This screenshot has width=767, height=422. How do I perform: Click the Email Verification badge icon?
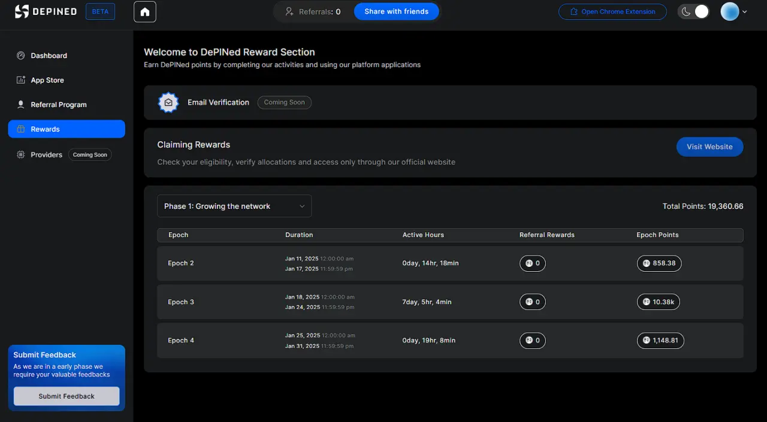(x=168, y=102)
